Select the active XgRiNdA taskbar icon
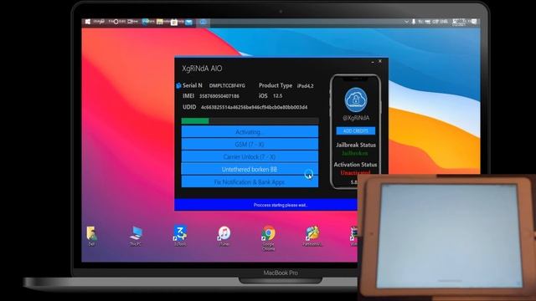This screenshot has width=536, height=301. (203, 22)
